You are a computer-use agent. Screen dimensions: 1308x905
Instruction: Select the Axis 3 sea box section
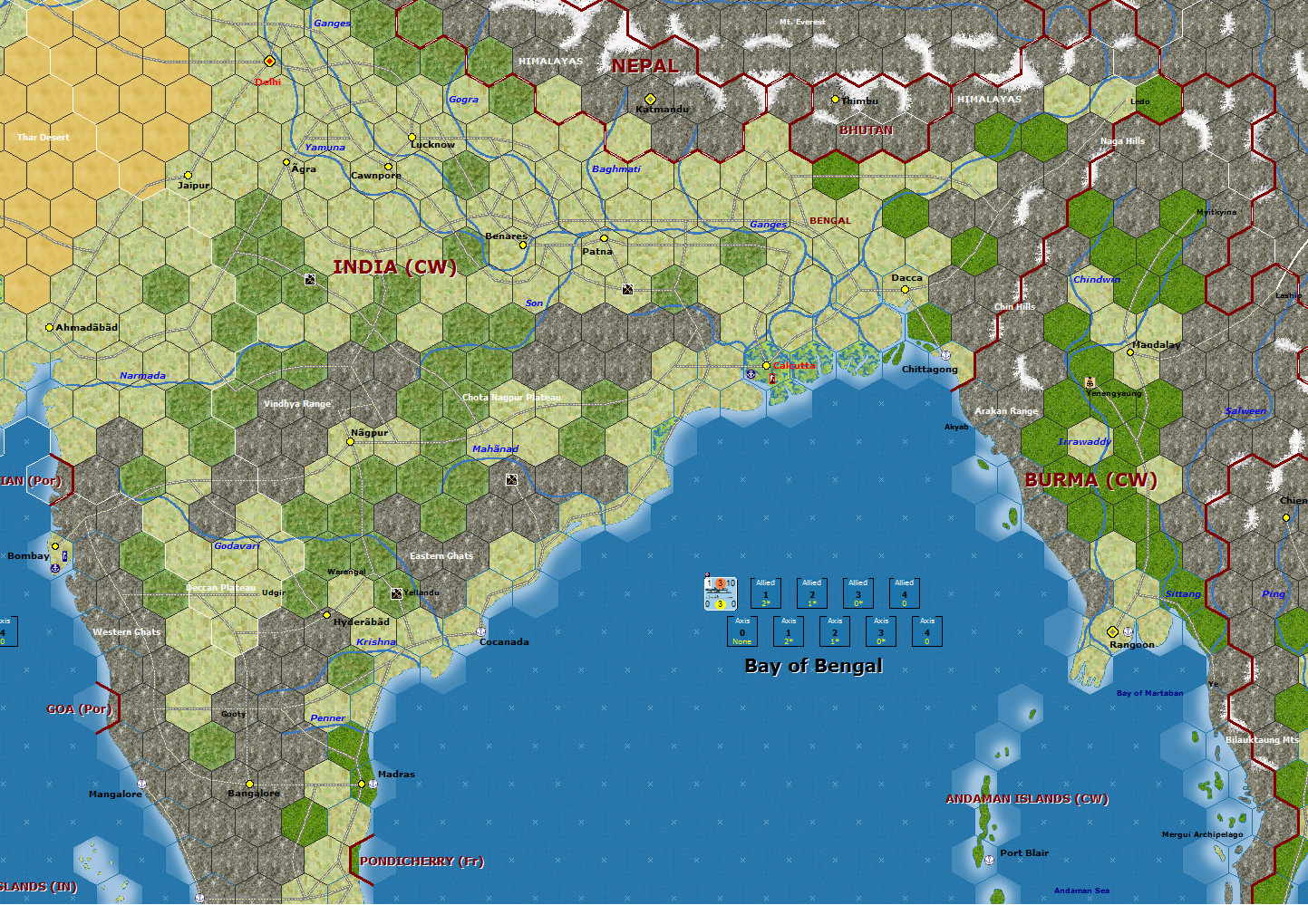[881, 631]
